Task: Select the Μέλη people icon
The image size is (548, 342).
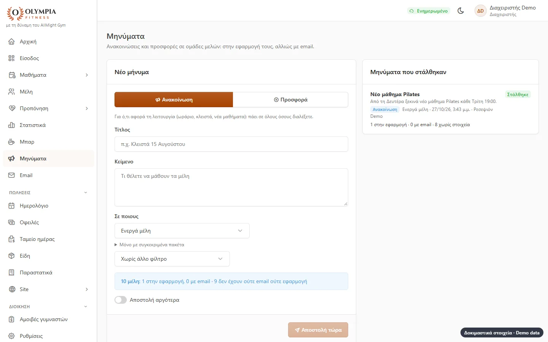Action: click(x=11, y=92)
